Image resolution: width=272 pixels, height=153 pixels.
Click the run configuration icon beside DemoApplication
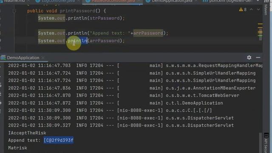3,58
